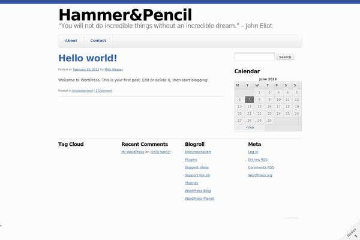360x240 pixels.
Task: Click the Meta heading
Action: 254,144
